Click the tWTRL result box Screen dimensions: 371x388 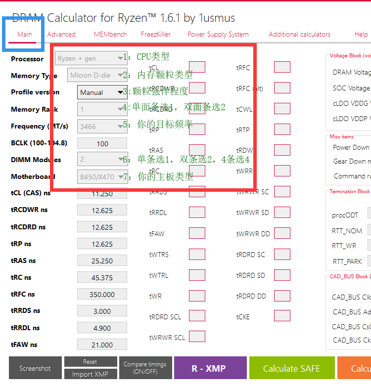[197, 275]
